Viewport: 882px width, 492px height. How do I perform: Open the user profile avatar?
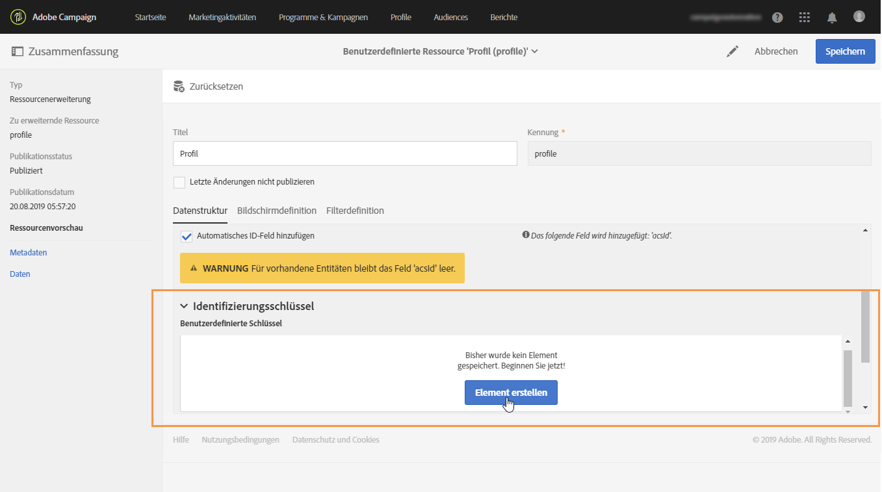click(859, 17)
